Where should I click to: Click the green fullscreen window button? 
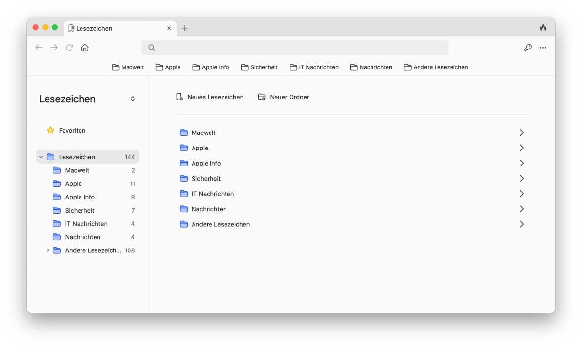tap(55, 28)
